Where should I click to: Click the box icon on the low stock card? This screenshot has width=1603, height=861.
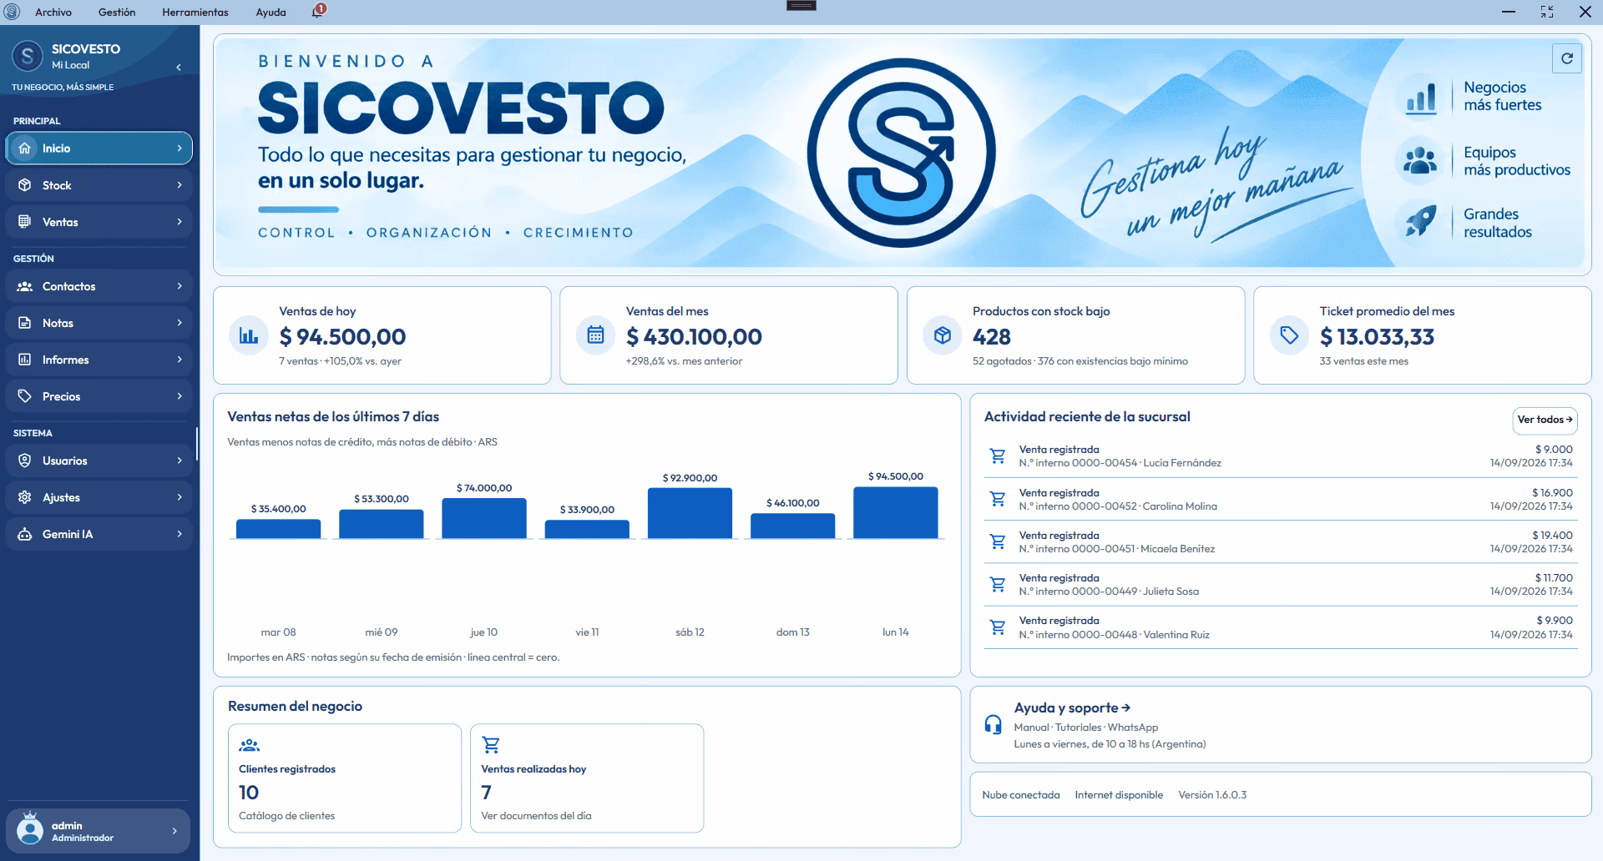tap(943, 335)
